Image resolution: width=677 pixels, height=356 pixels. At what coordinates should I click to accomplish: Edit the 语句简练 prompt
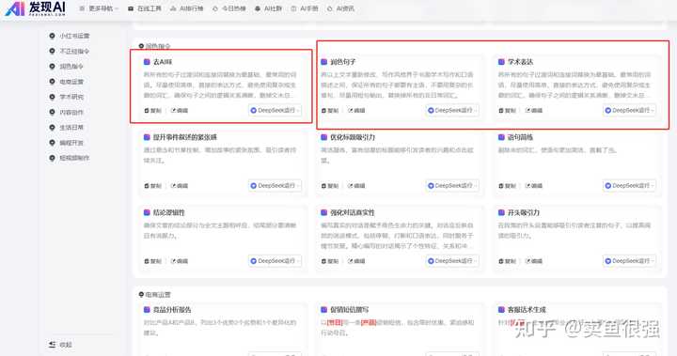click(534, 186)
